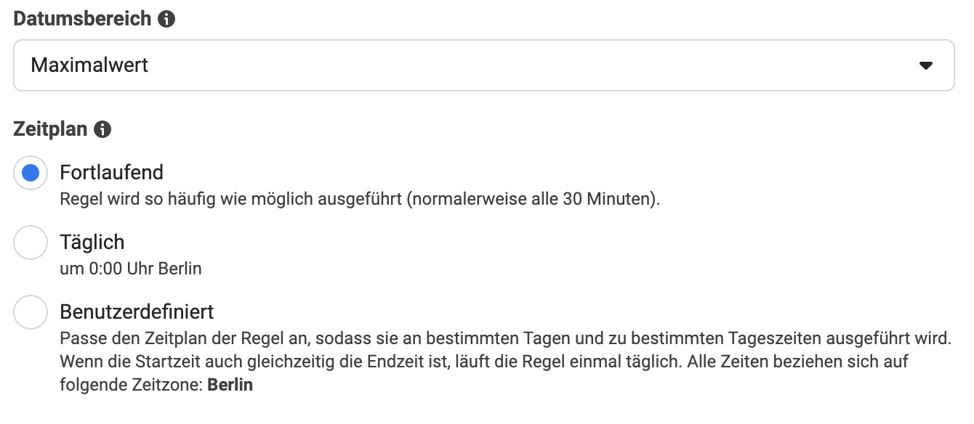The height and width of the screenshot is (424, 974).
Task: Open the Maximalwert date range dropdown
Action: point(484,65)
